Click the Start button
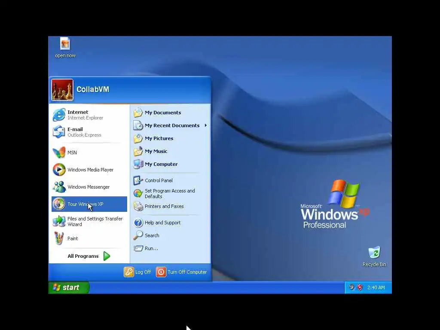Viewport: 440px width, 330px height. 69,287
